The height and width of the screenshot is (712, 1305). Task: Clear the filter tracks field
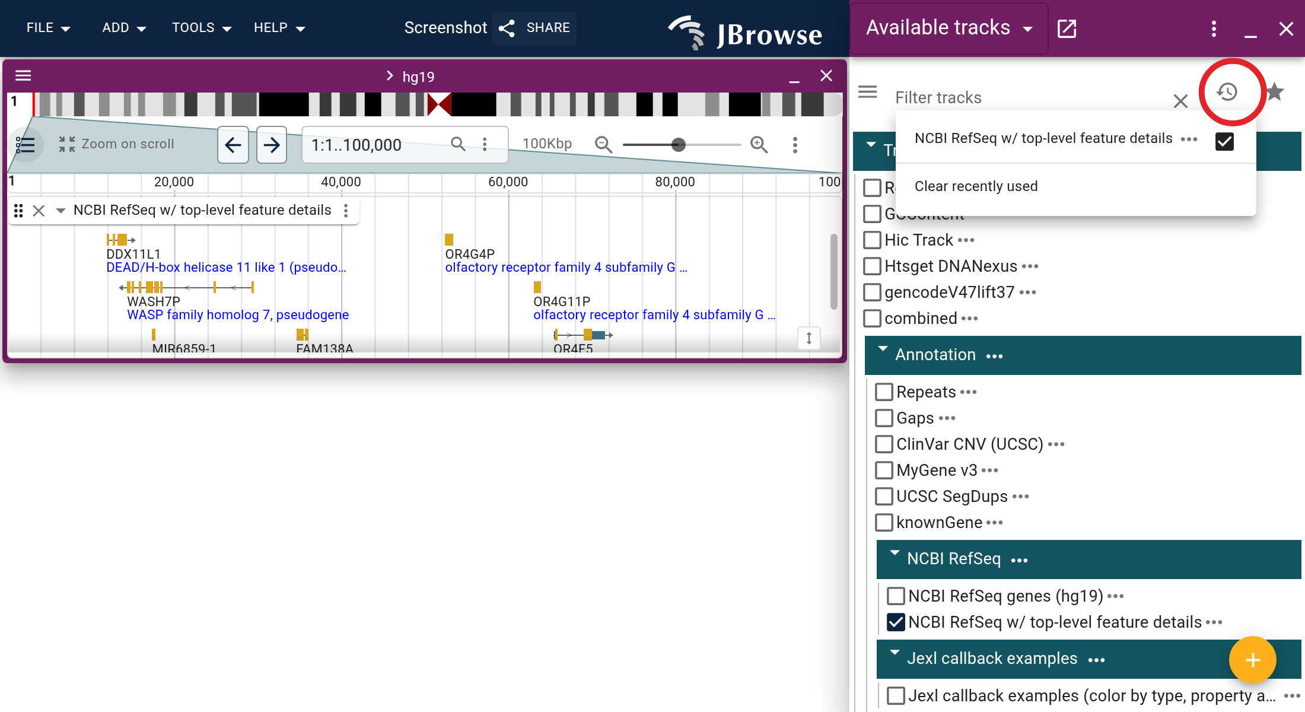coord(1180,101)
